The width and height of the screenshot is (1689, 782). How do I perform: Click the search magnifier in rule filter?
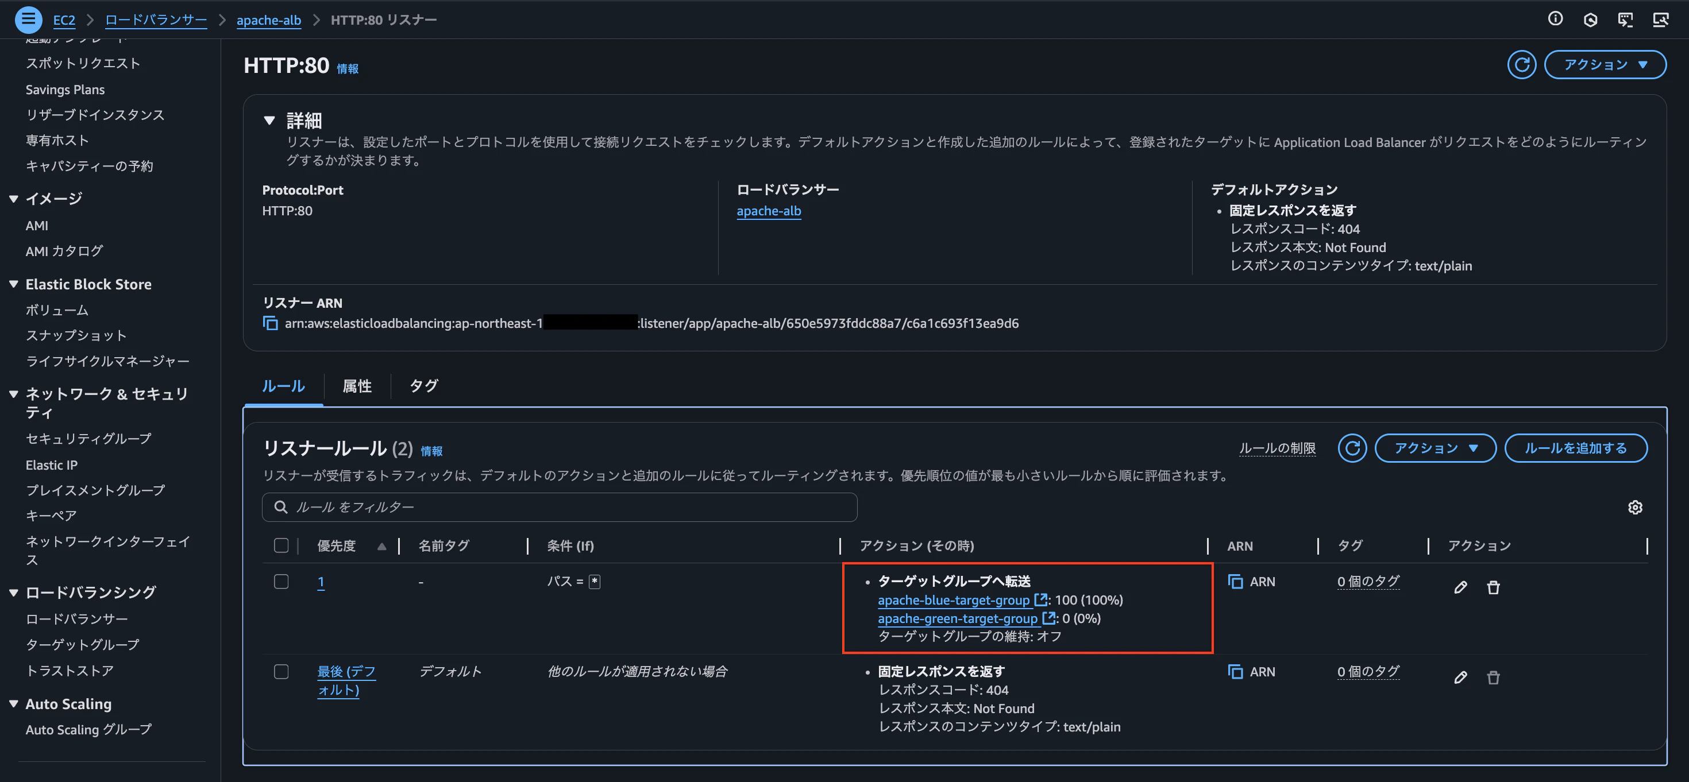280,507
